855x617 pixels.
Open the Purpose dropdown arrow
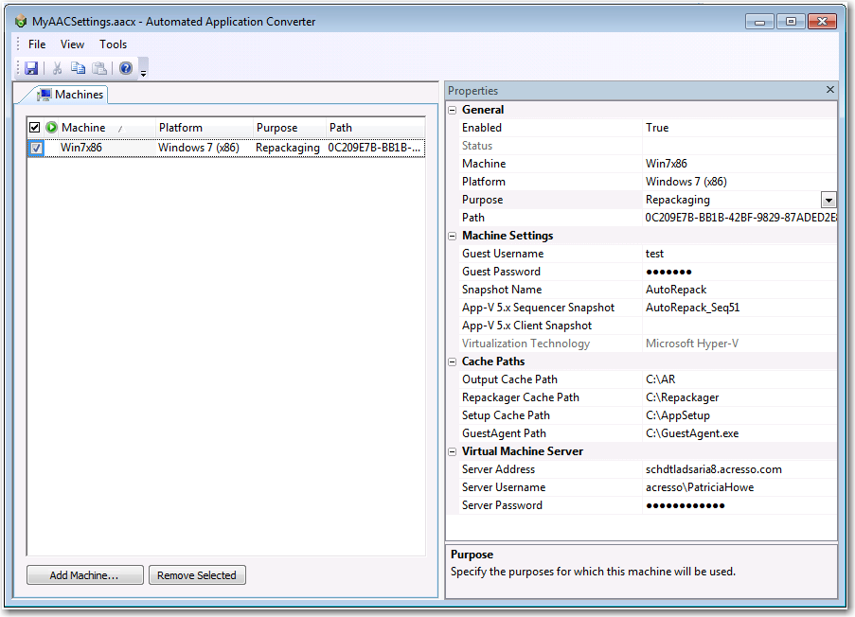pyautogui.click(x=828, y=200)
